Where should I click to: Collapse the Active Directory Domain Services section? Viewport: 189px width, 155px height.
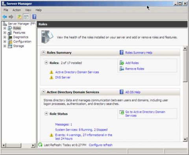[43, 92]
